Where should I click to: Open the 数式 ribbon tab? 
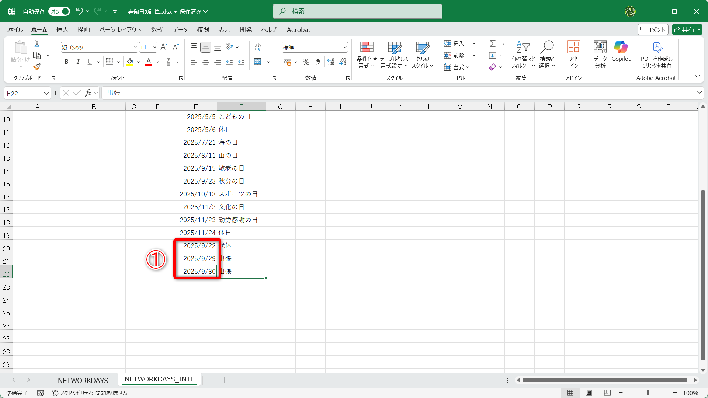click(x=157, y=30)
